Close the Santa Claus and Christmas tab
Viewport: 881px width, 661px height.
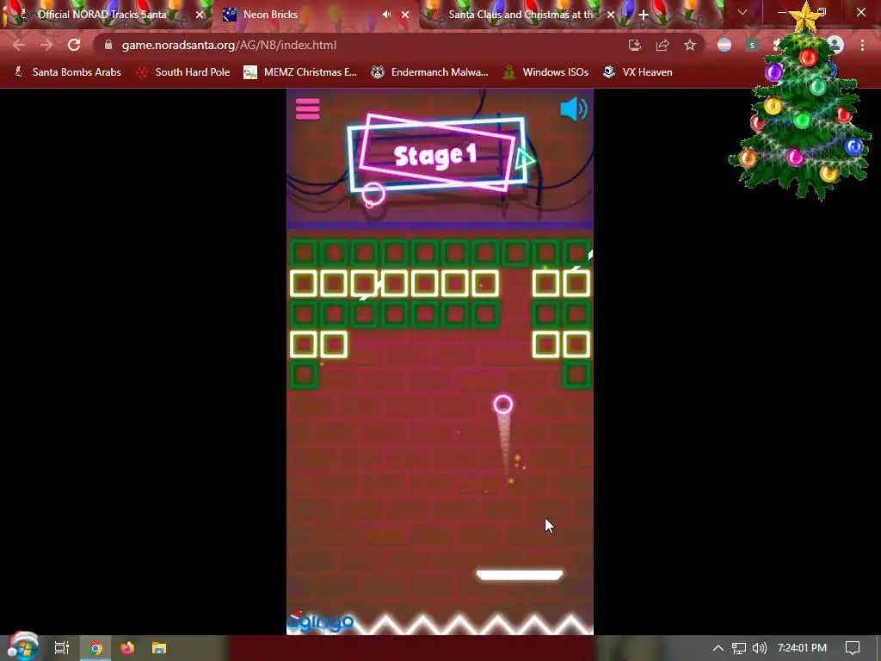point(611,15)
